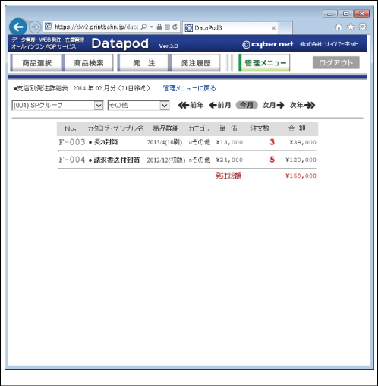
Task: Follow the 管理メニューに戻る link
Action: 190,88
